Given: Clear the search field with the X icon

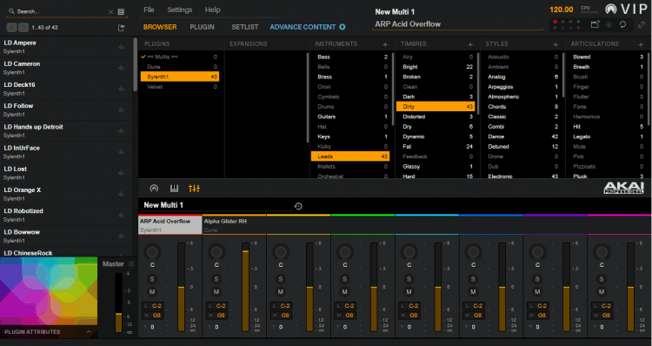Looking at the screenshot, I should coord(110,11).
